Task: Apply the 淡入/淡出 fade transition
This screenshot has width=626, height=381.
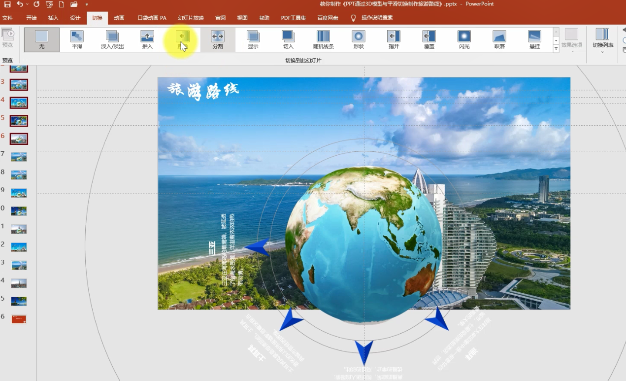Action: (x=112, y=40)
